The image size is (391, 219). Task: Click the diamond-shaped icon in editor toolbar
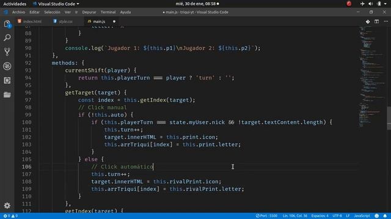point(368,22)
